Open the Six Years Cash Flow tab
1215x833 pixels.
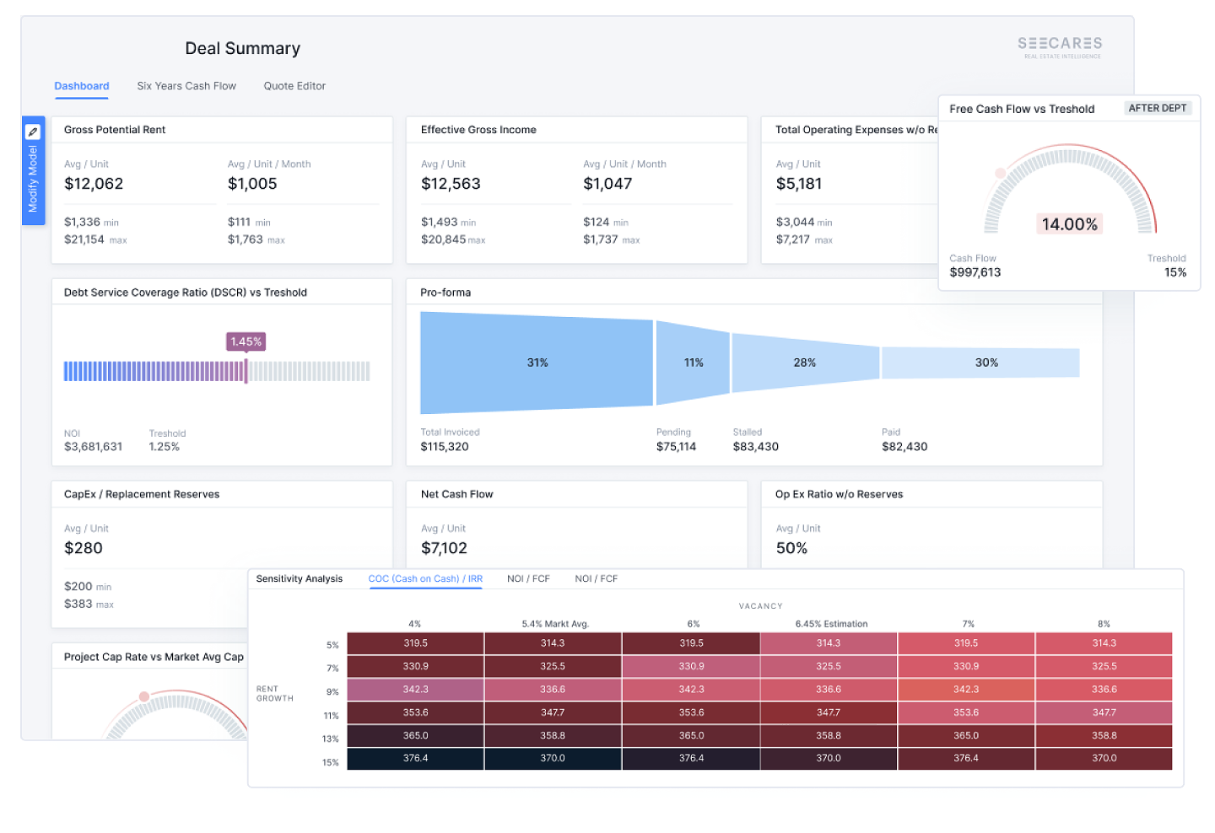(186, 86)
